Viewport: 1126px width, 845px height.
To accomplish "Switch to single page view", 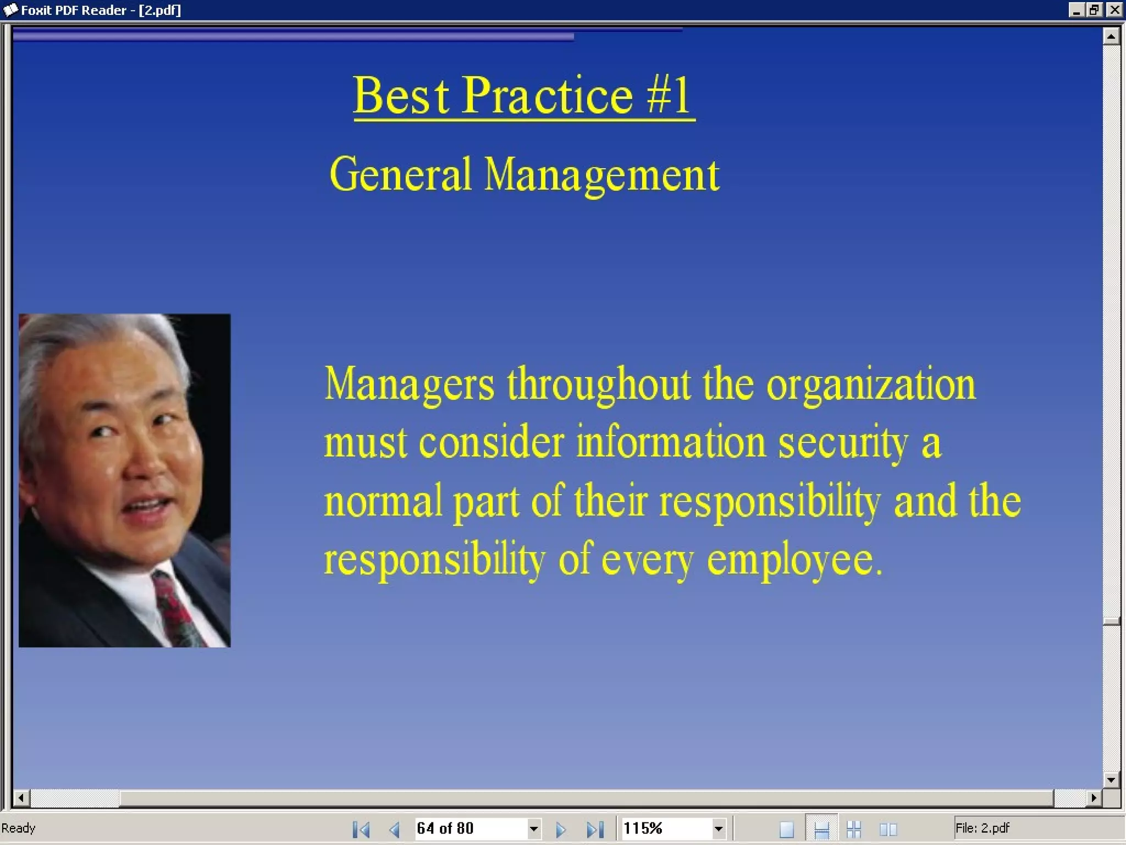I will coord(786,829).
